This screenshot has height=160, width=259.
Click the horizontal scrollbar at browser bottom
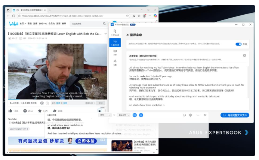pos(75,153)
